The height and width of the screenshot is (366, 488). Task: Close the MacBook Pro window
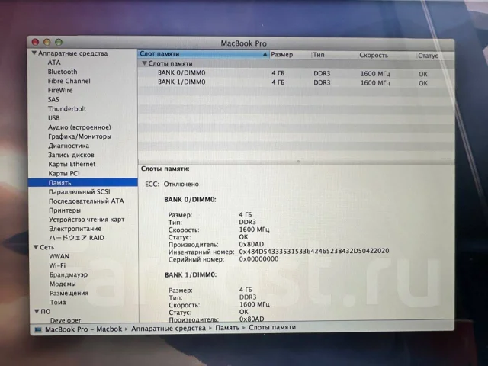pyautogui.click(x=36, y=42)
